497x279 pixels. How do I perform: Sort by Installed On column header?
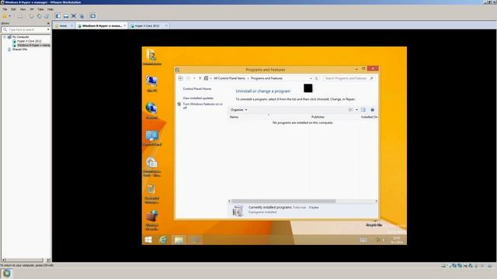(x=369, y=117)
